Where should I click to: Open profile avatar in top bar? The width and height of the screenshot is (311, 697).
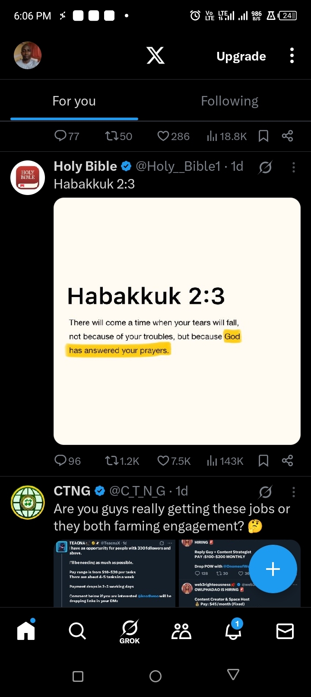28,55
